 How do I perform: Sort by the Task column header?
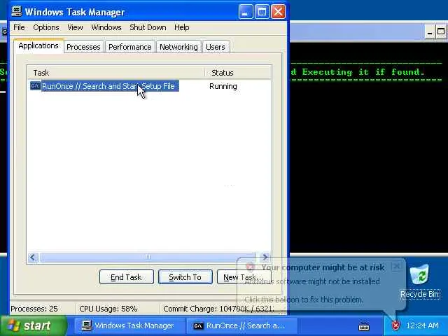(x=116, y=73)
